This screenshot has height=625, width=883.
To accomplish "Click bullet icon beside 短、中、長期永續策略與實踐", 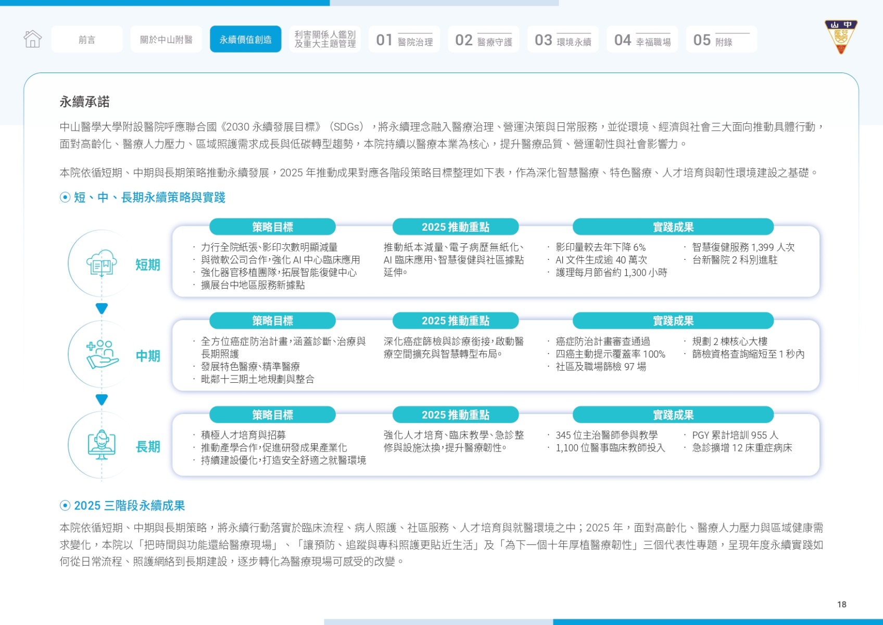I will 65,197.
